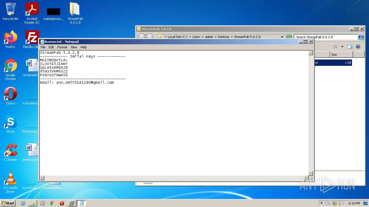Launch VLC media player shortcut

pyautogui.click(x=10, y=182)
